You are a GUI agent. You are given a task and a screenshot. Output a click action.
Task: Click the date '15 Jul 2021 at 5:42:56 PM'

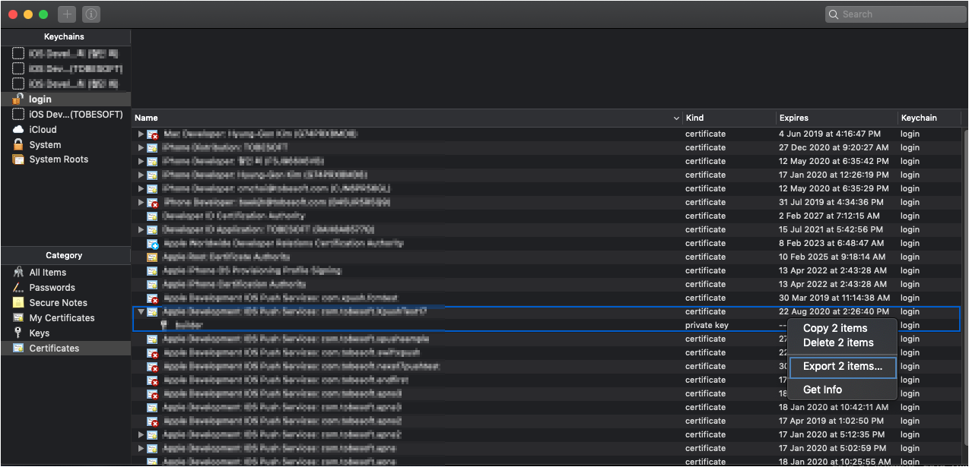tap(831, 229)
